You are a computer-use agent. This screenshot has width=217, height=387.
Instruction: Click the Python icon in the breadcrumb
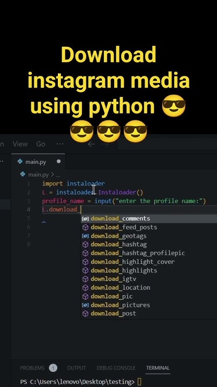point(23,175)
